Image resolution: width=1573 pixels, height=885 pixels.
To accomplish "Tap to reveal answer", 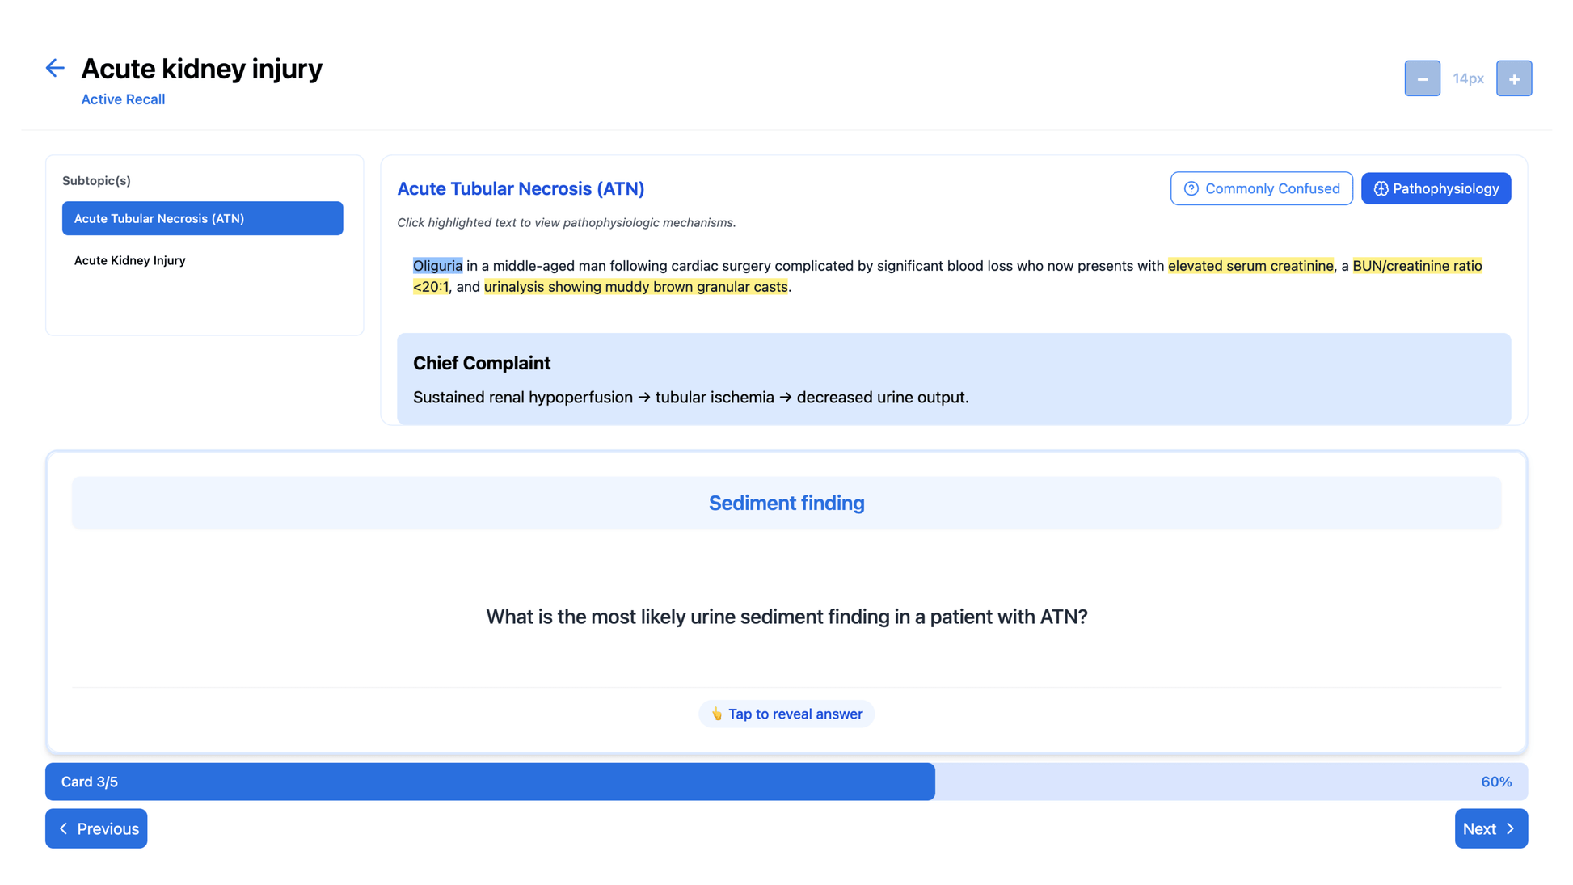I will 795,714.
